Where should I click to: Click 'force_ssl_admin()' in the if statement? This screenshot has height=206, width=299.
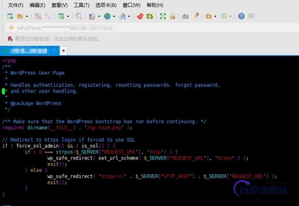coord(40,146)
